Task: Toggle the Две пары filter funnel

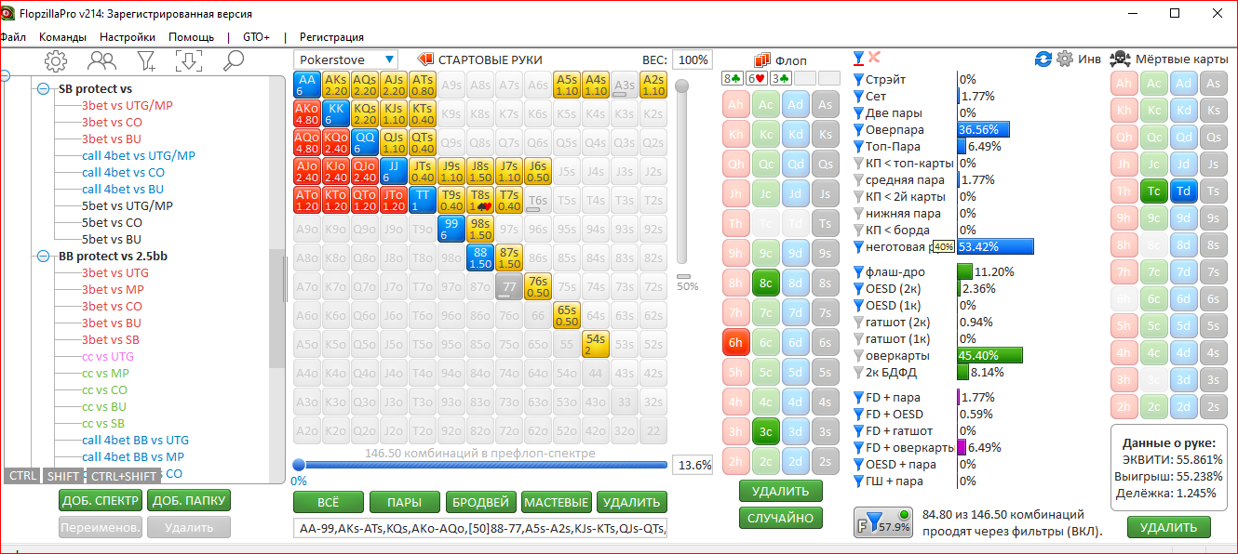Action: pos(858,113)
